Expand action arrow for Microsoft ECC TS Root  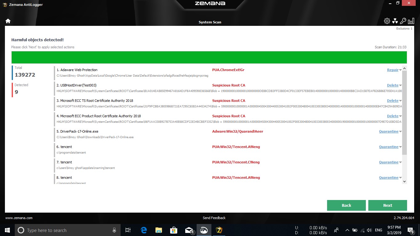coord(401,101)
